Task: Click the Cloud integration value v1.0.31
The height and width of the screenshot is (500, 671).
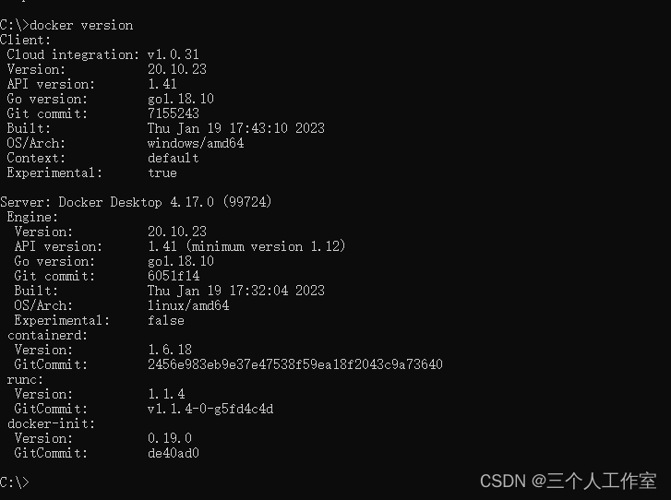Action: point(174,54)
